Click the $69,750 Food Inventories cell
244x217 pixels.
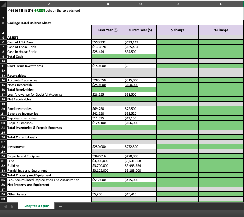[108, 109]
